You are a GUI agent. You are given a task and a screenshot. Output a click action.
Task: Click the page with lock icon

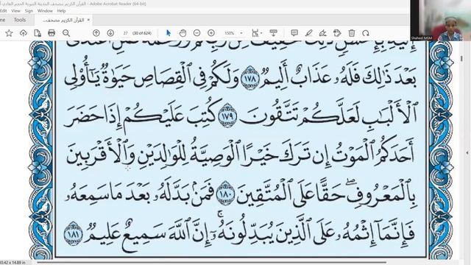pos(38,33)
